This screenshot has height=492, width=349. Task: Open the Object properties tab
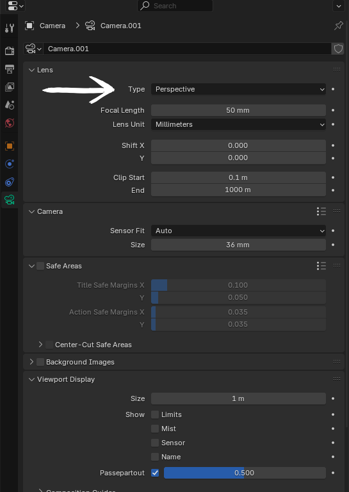click(x=10, y=146)
